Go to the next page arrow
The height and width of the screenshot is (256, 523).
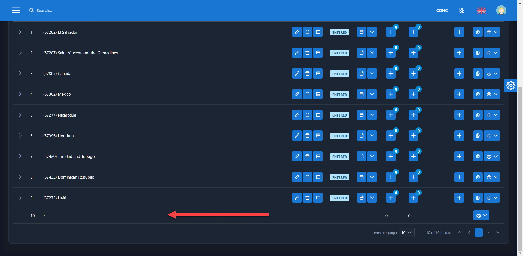click(x=488, y=232)
